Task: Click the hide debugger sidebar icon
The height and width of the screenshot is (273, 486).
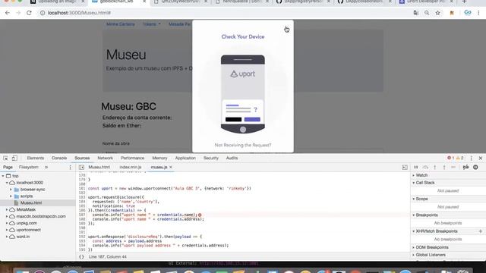Action: [x=405, y=168]
